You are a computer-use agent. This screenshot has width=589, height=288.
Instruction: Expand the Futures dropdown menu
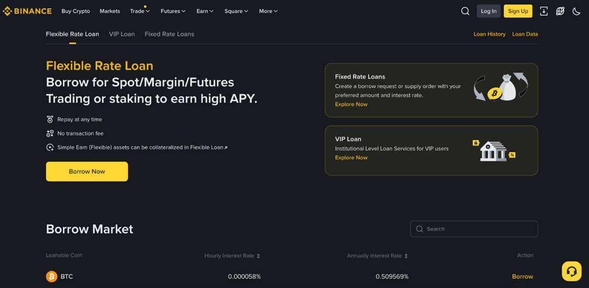click(173, 11)
